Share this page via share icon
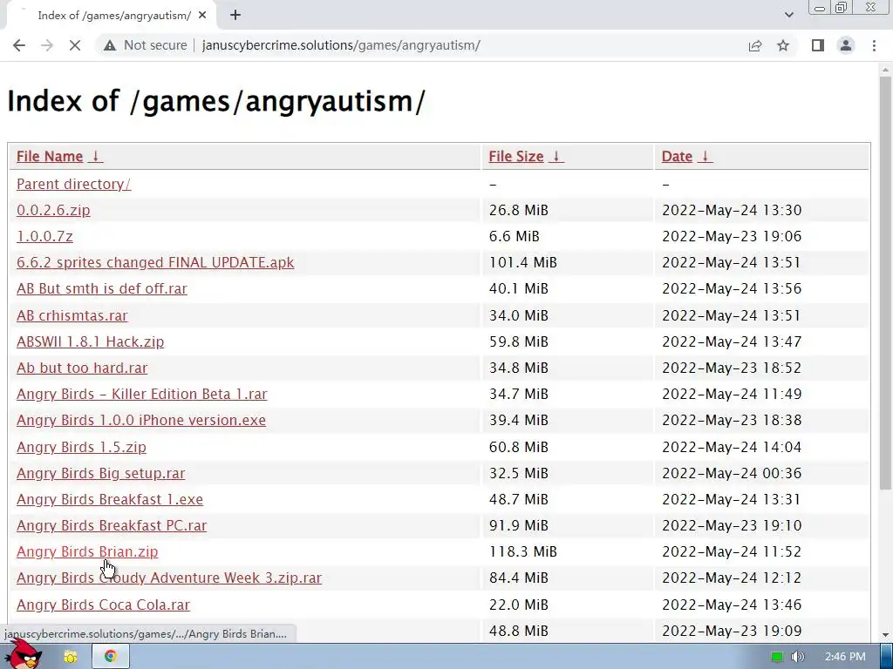 click(755, 45)
